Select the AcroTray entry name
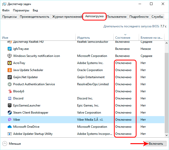This screenshot has height=150, width=169. pos(19,63)
